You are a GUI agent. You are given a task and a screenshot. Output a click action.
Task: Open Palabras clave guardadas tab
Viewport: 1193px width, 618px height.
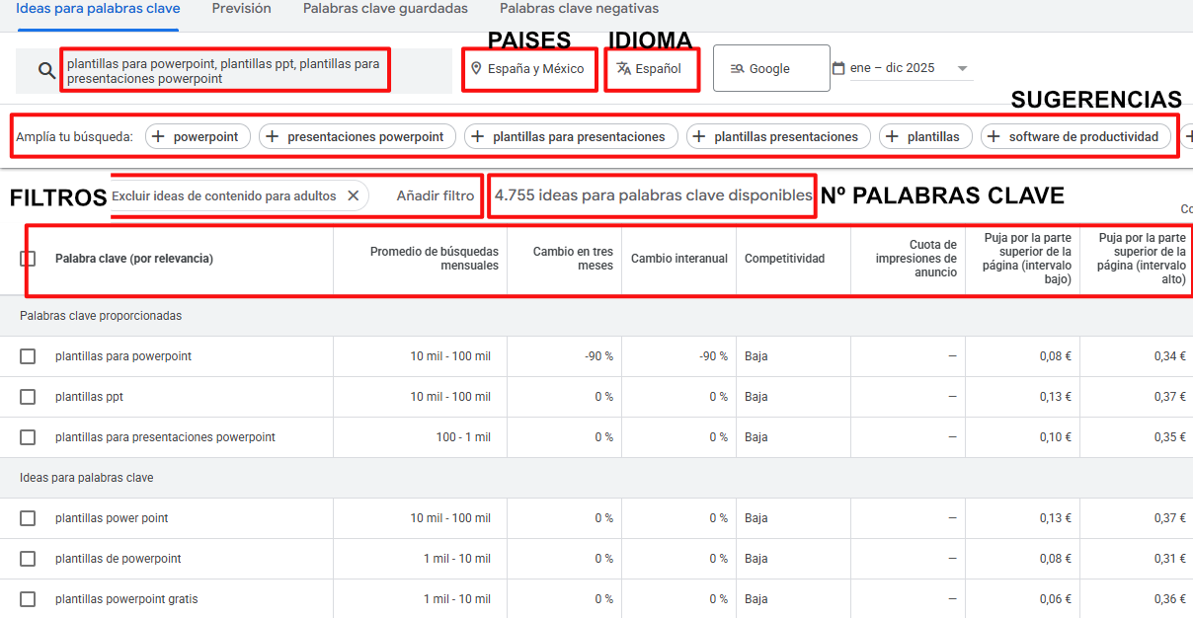pos(385,9)
